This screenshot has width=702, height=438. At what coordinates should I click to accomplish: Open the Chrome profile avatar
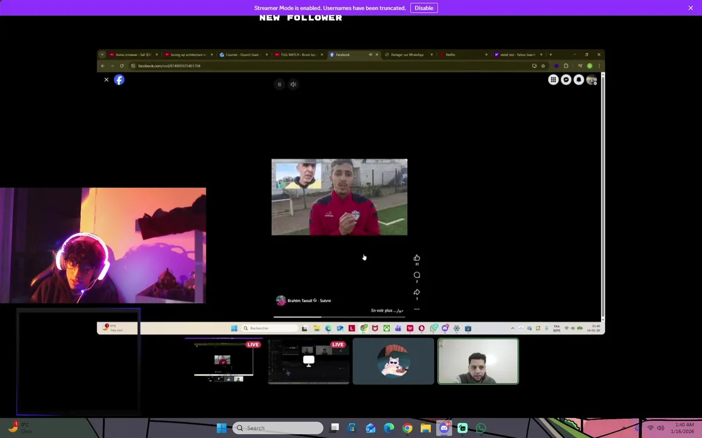click(x=589, y=66)
